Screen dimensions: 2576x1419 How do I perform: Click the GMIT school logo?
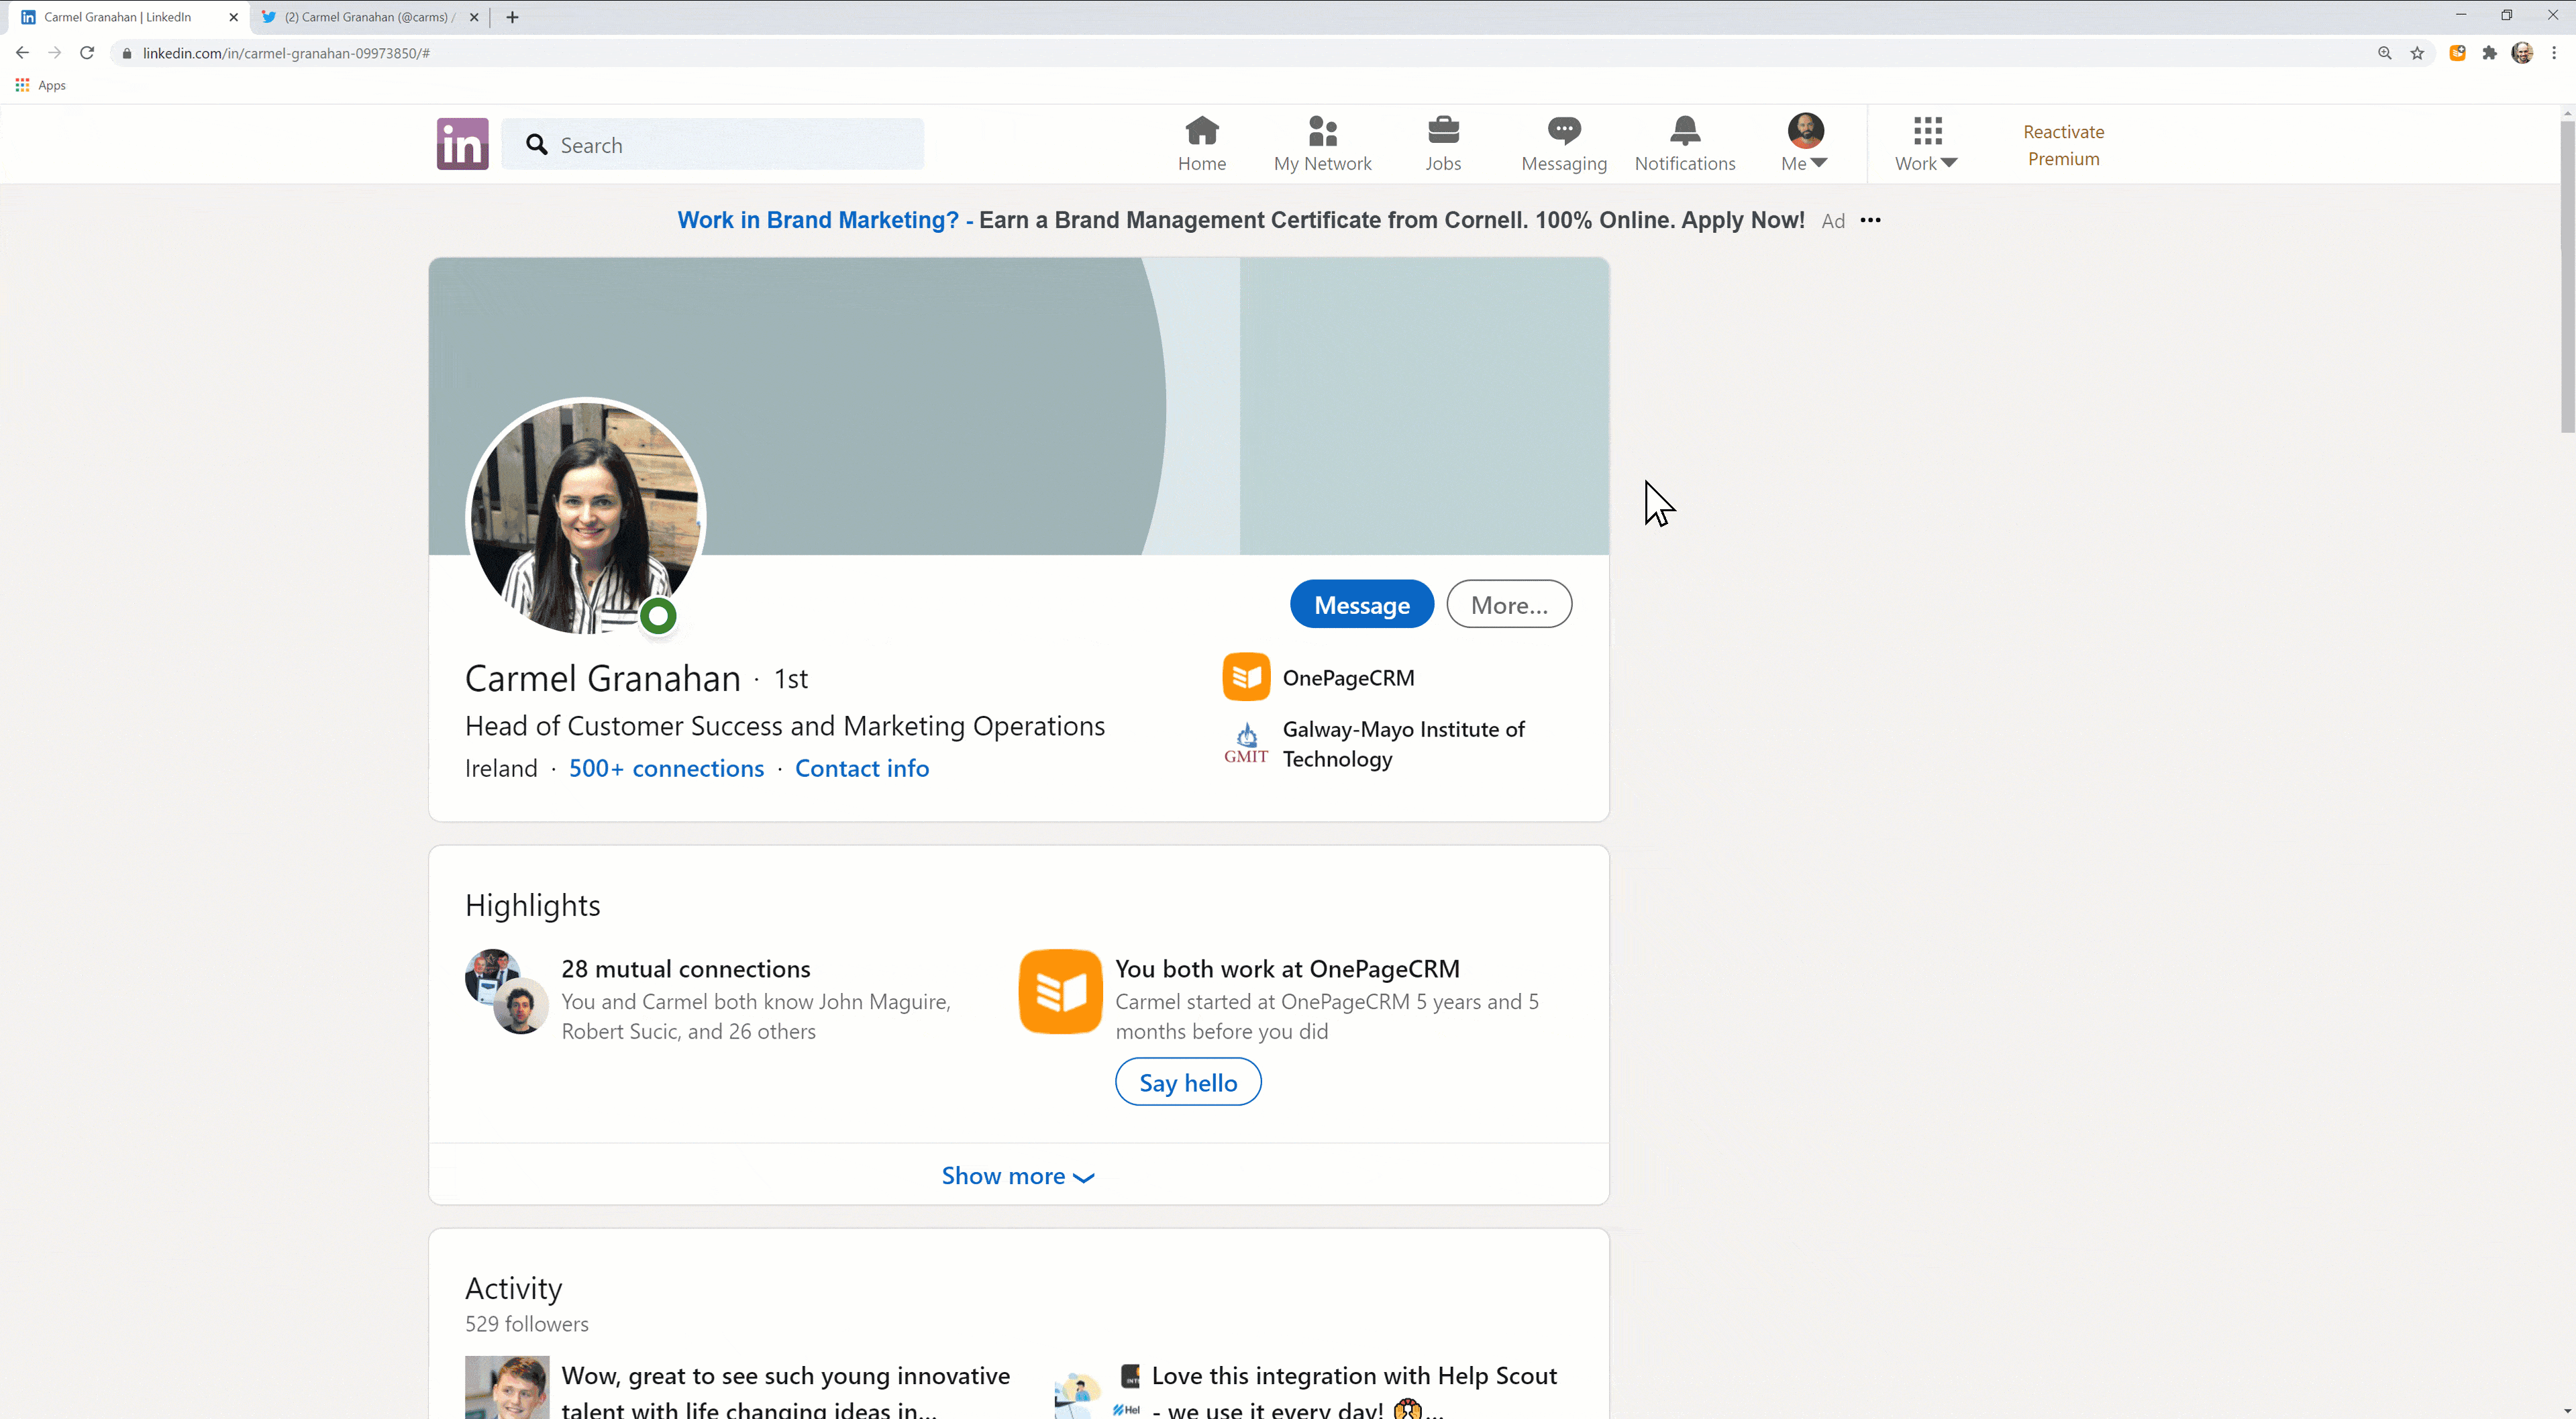[1246, 744]
